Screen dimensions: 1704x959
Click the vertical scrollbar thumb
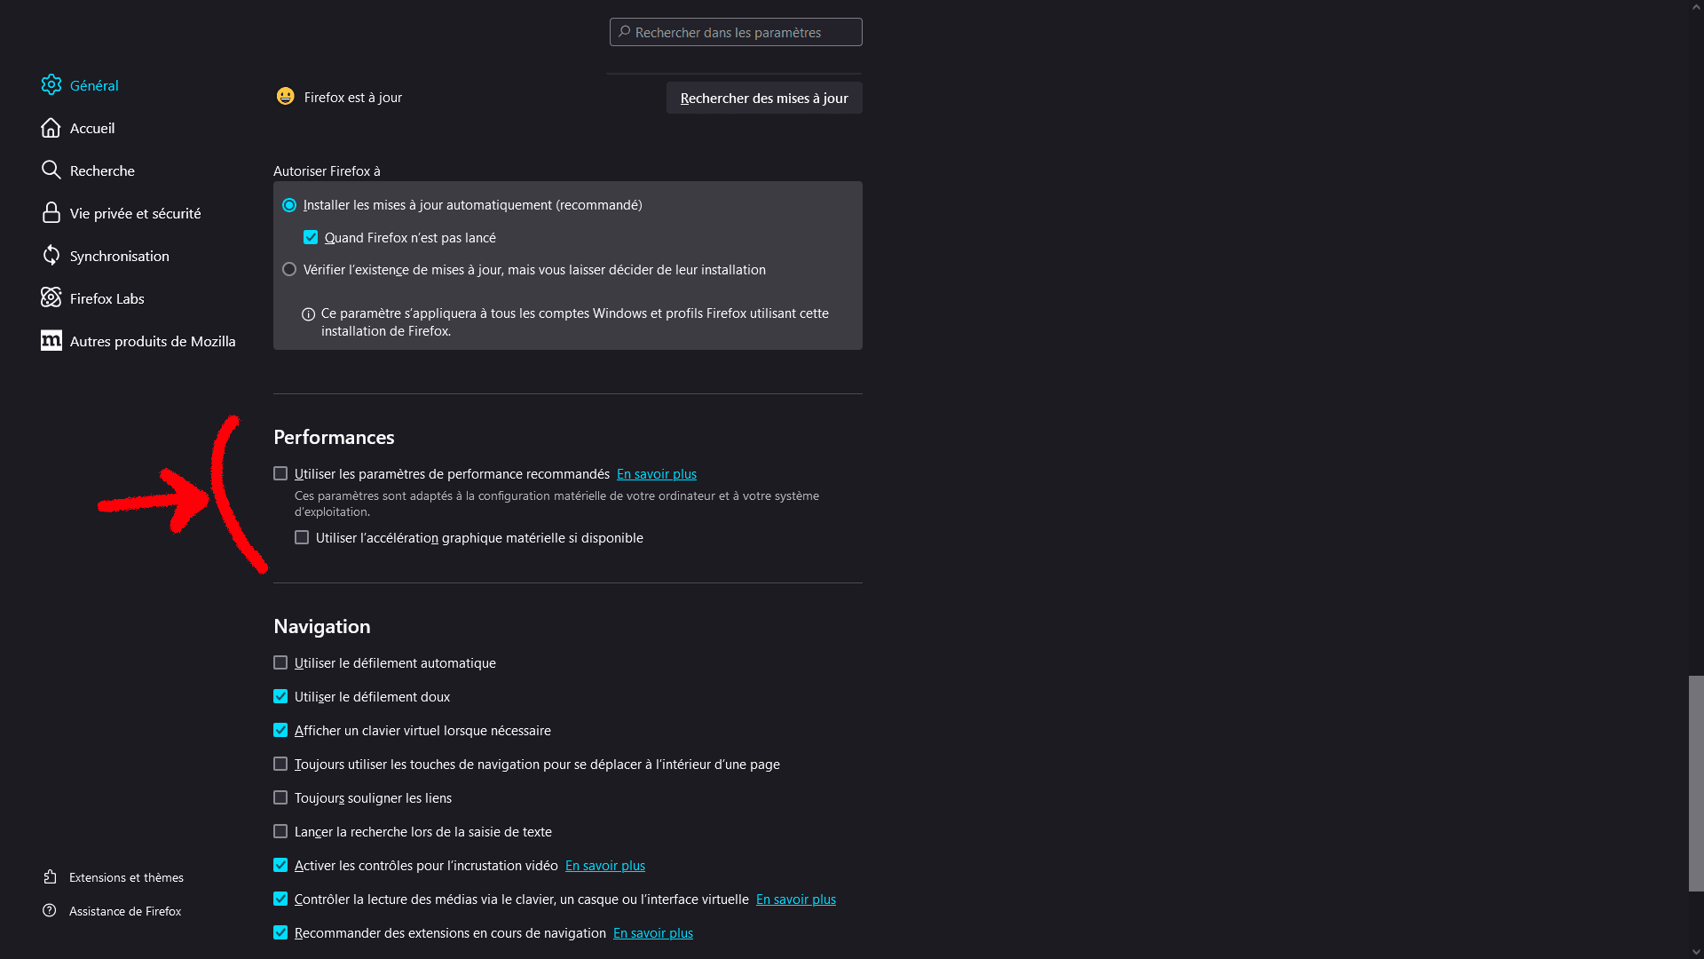pyautogui.click(x=1696, y=783)
